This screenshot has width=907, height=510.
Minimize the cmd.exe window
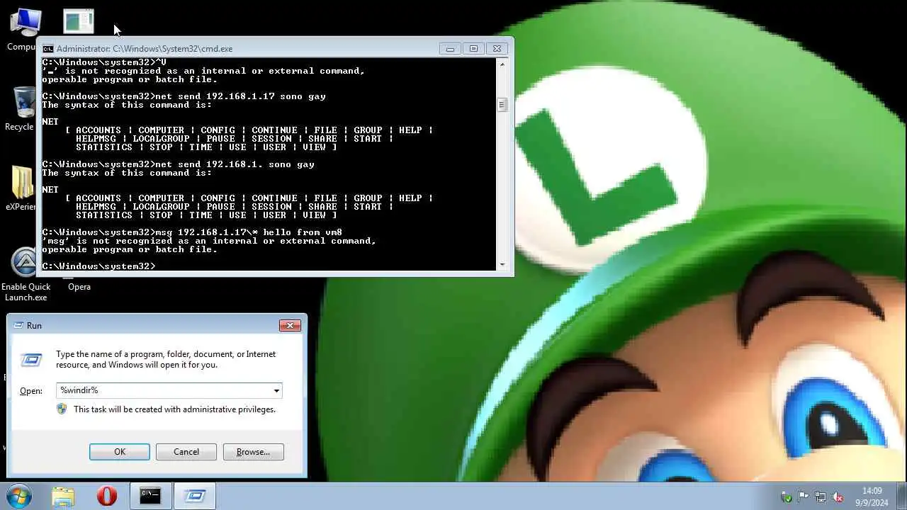tap(450, 49)
